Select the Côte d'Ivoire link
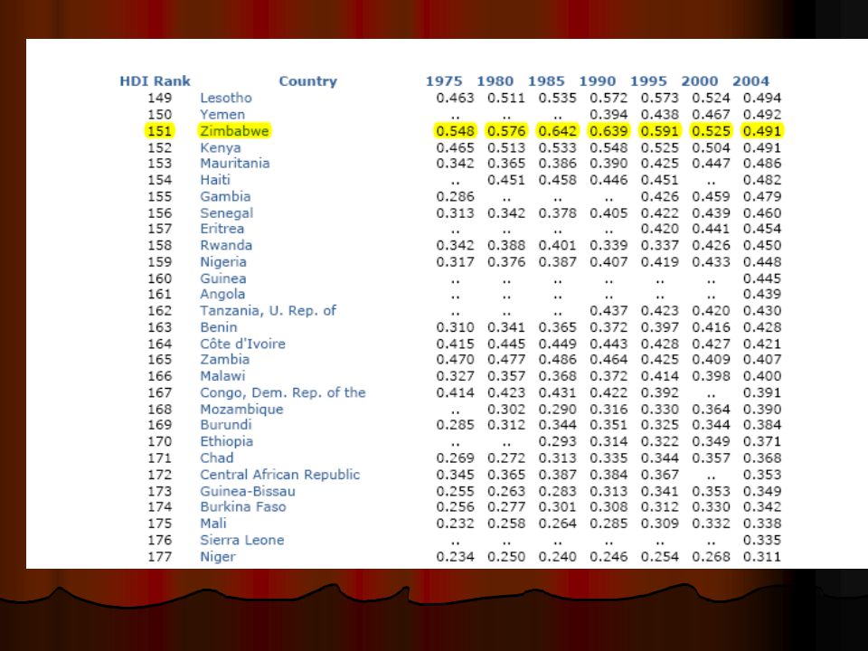The width and height of the screenshot is (868, 651). (x=242, y=344)
